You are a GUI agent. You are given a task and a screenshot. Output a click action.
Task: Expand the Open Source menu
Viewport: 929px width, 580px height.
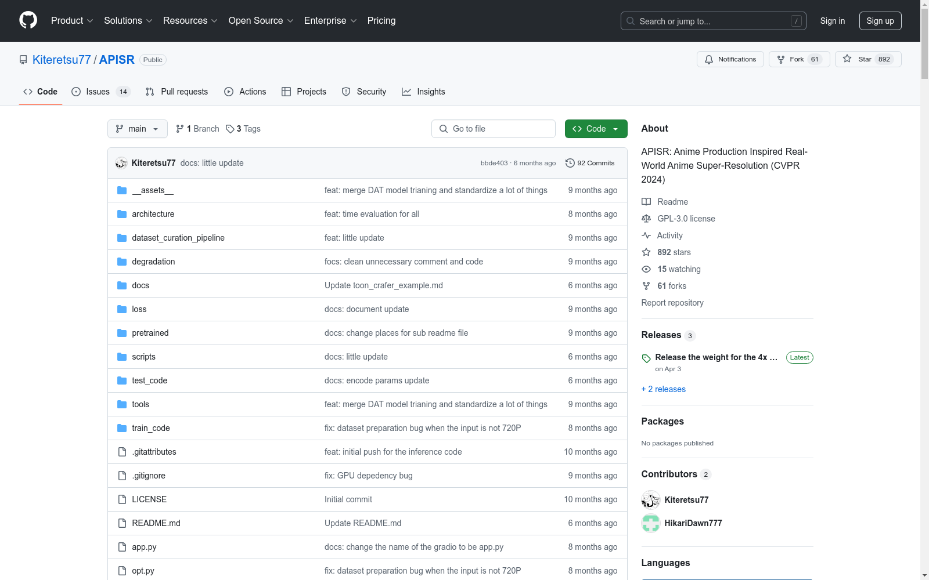click(x=261, y=21)
